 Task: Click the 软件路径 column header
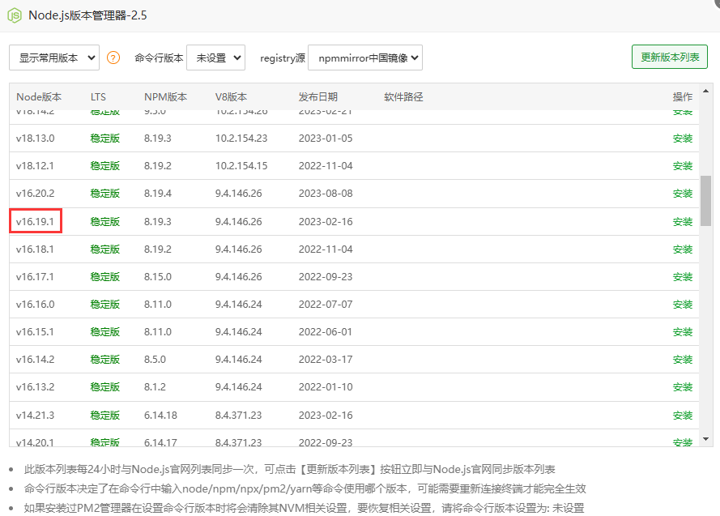[x=403, y=97]
